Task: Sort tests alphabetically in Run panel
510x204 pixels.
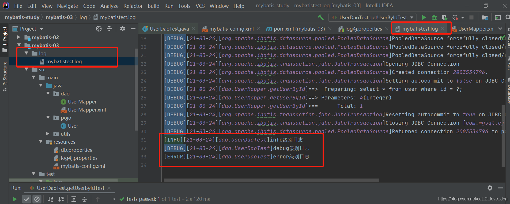Action: [x=50, y=199]
